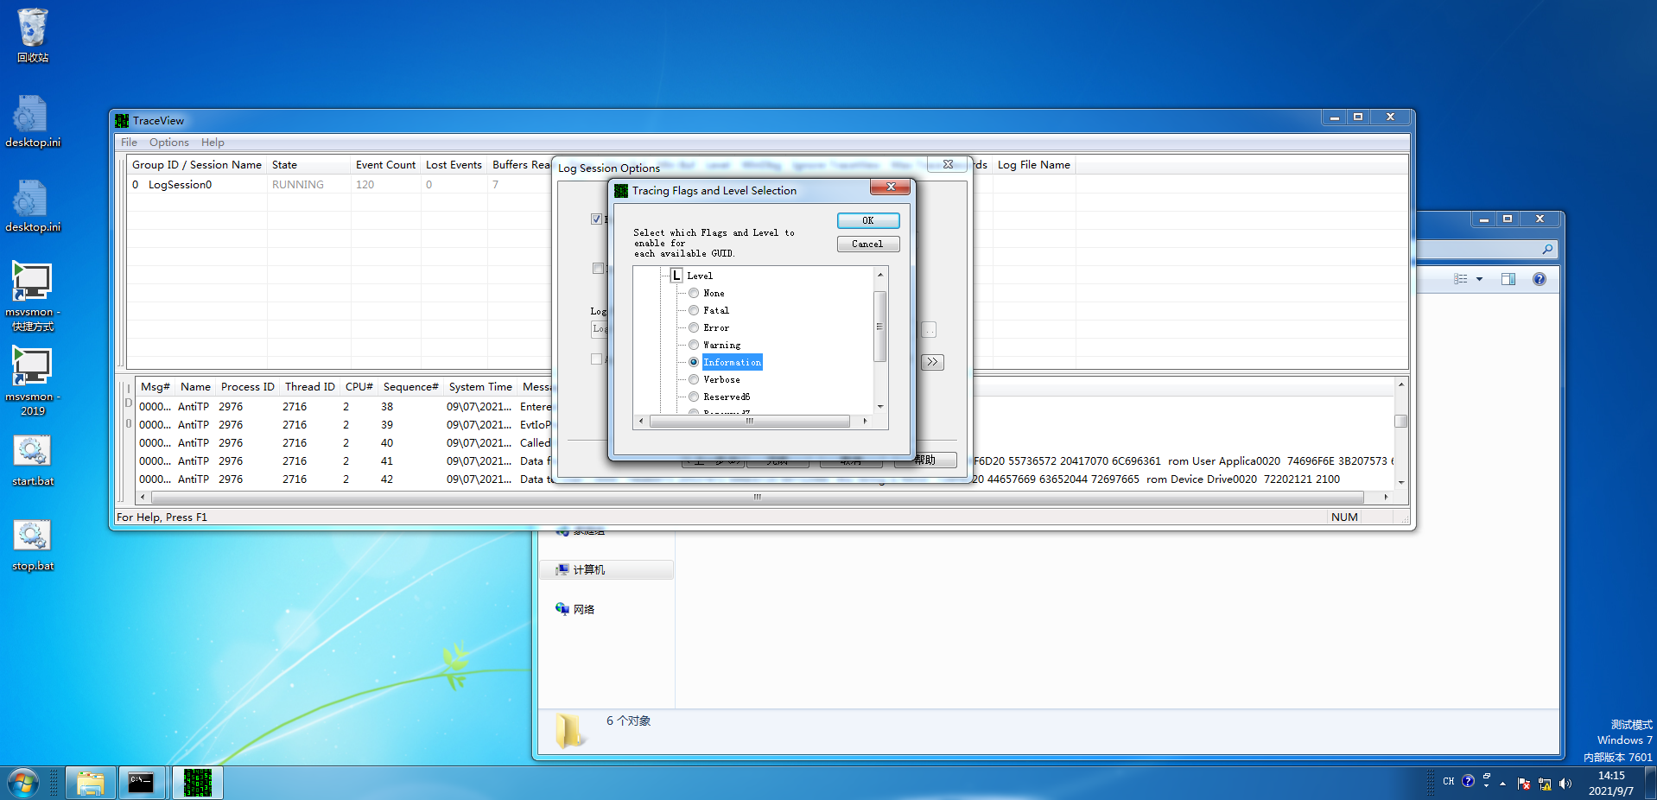The height and width of the screenshot is (800, 1657).
Task: Open the Action Center flag icon
Action: [x=1523, y=784]
